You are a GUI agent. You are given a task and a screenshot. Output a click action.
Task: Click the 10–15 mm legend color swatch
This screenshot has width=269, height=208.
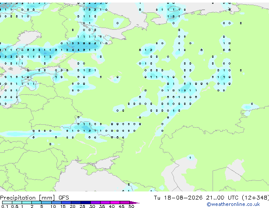[56, 202]
